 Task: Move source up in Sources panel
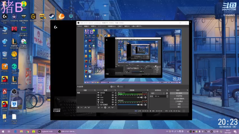click(109, 107)
